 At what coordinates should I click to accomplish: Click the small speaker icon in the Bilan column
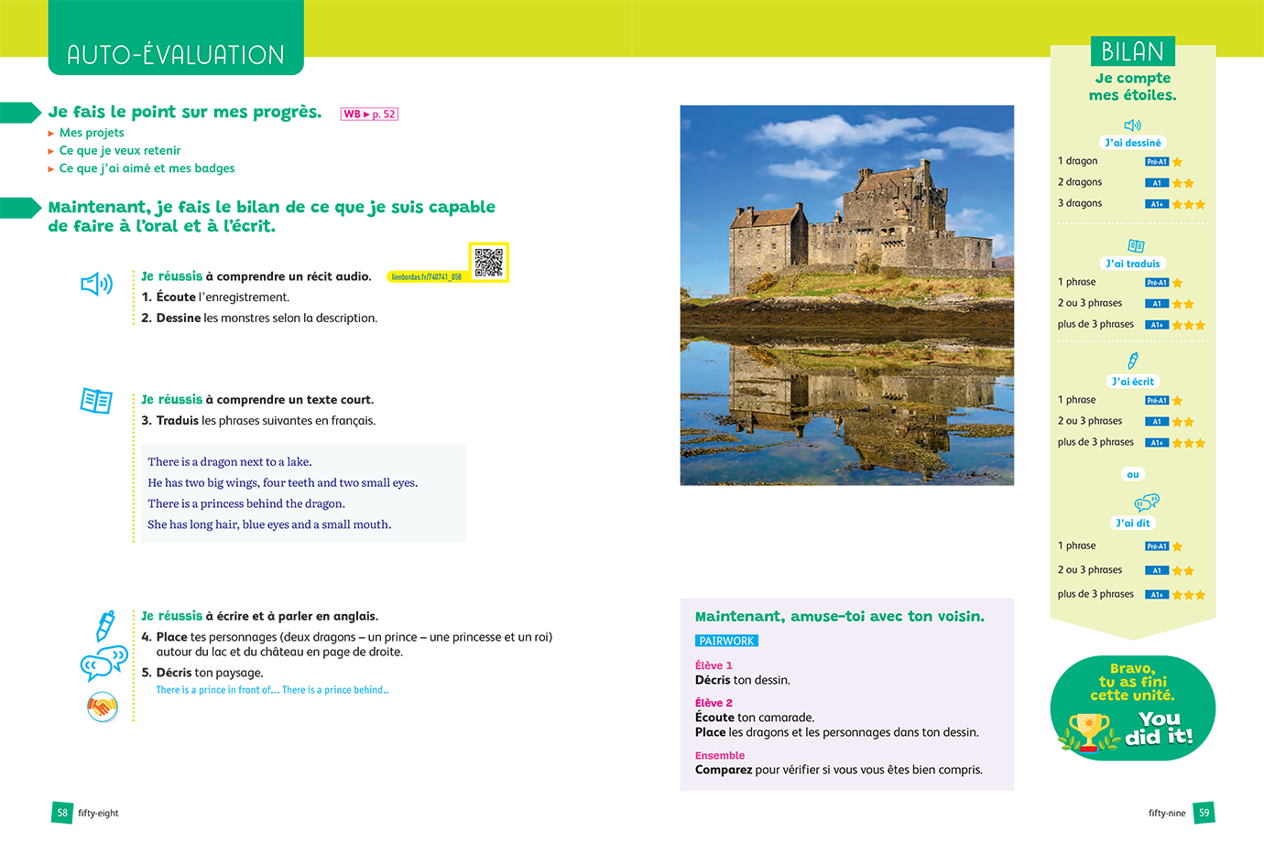(1133, 125)
